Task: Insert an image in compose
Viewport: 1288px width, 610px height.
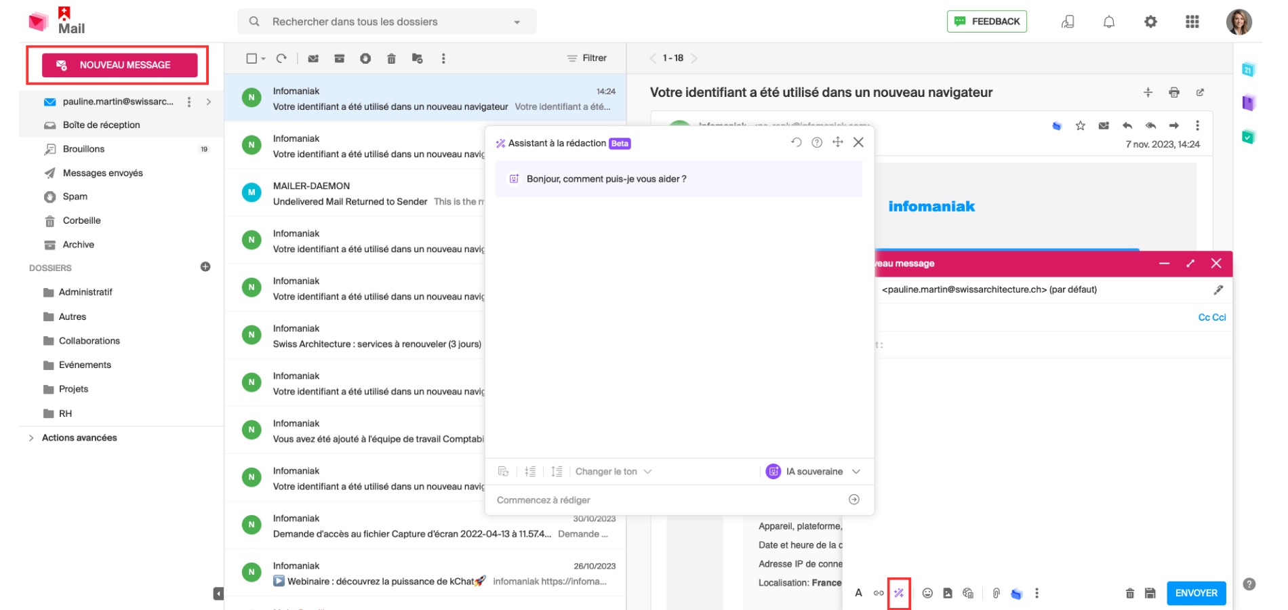Action: pyautogui.click(x=948, y=593)
